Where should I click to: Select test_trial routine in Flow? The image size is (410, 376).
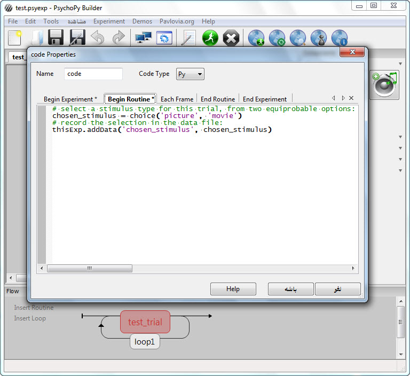145,322
